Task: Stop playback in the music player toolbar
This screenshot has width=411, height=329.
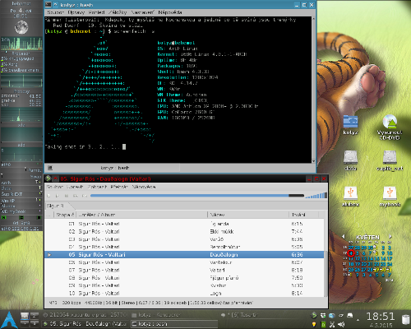Action: [48, 196]
